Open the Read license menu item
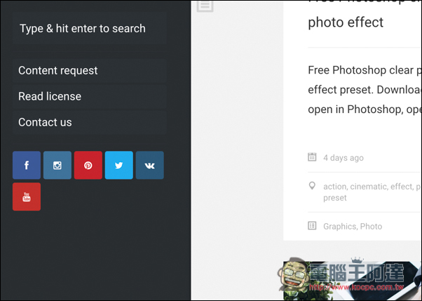 point(89,96)
